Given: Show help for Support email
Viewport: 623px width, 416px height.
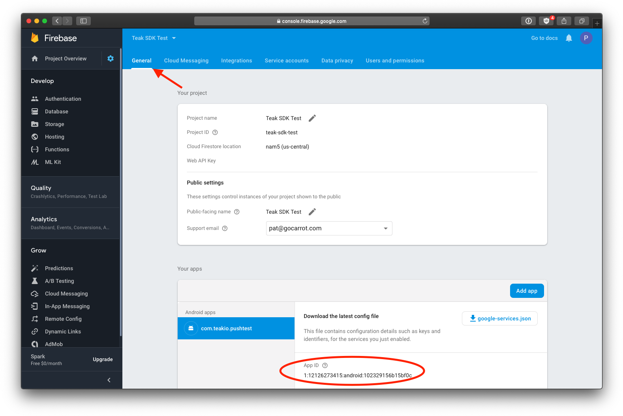Looking at the screenshot, I should [x=225, y=228].
